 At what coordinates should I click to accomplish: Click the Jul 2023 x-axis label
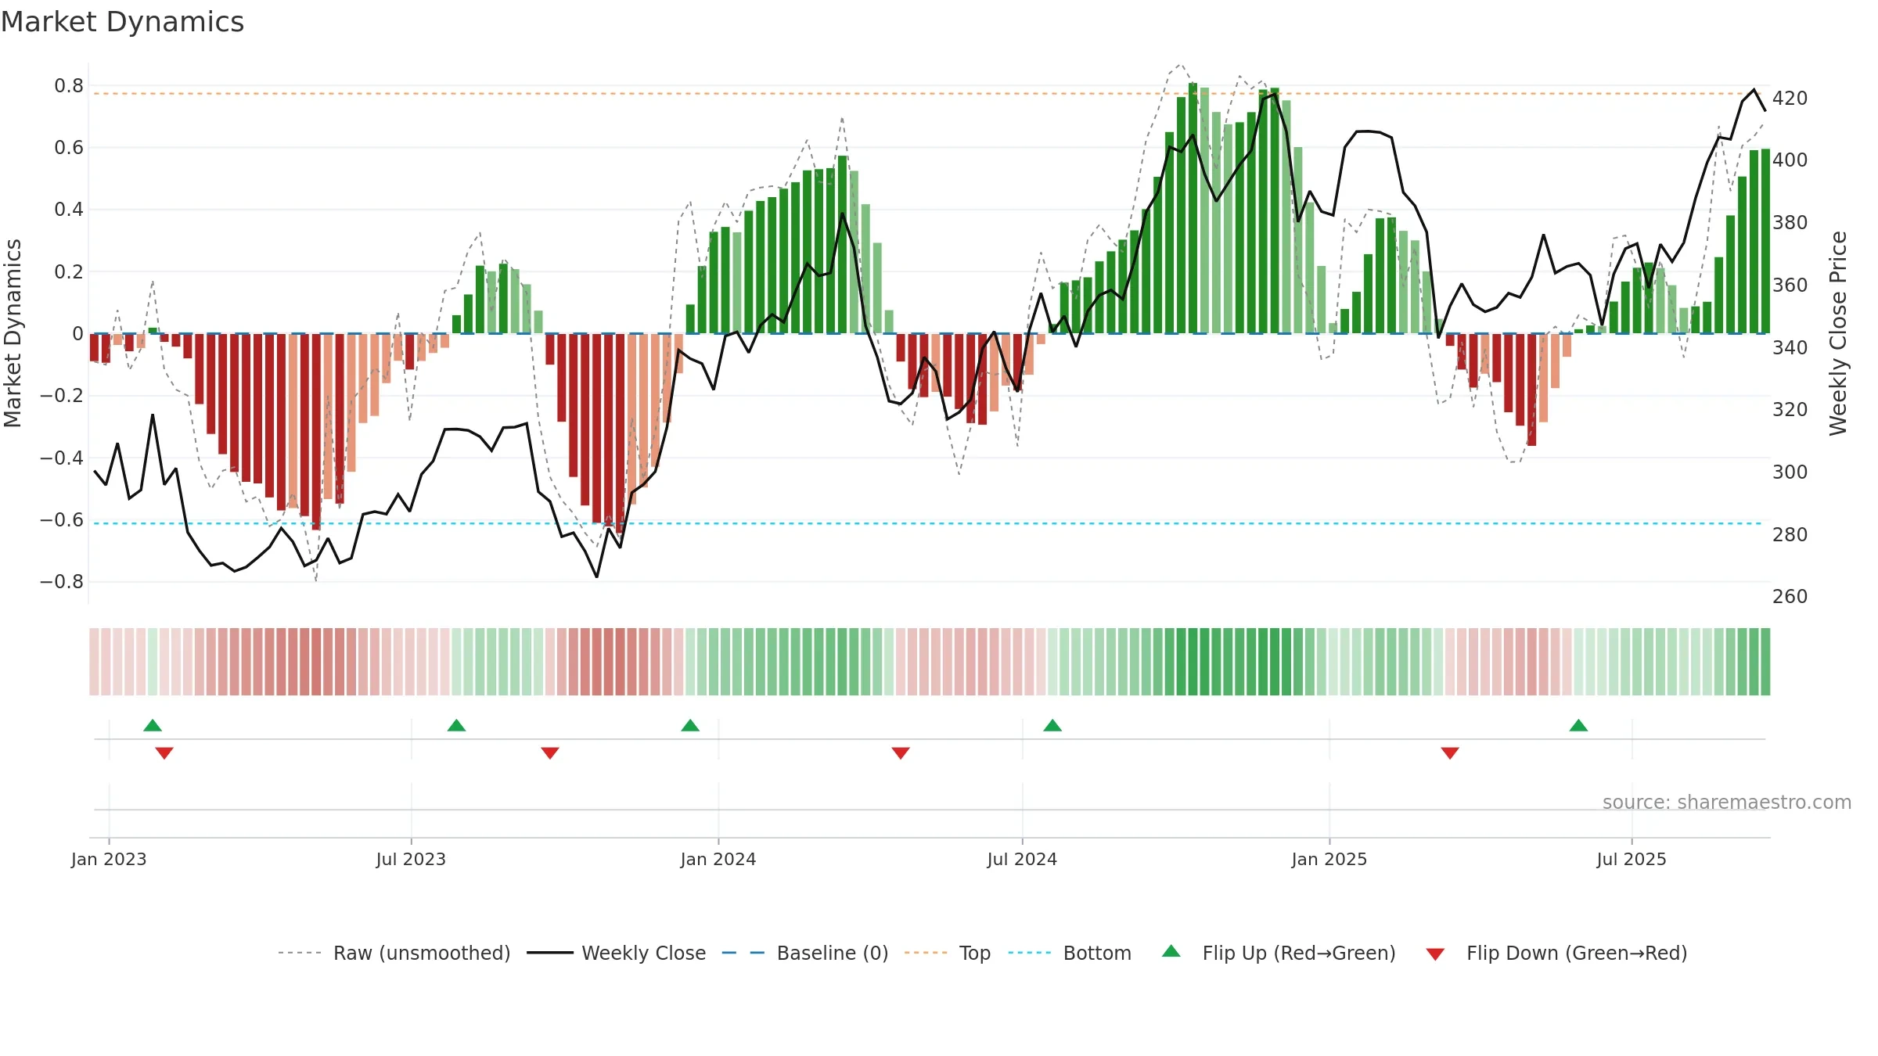411,859
